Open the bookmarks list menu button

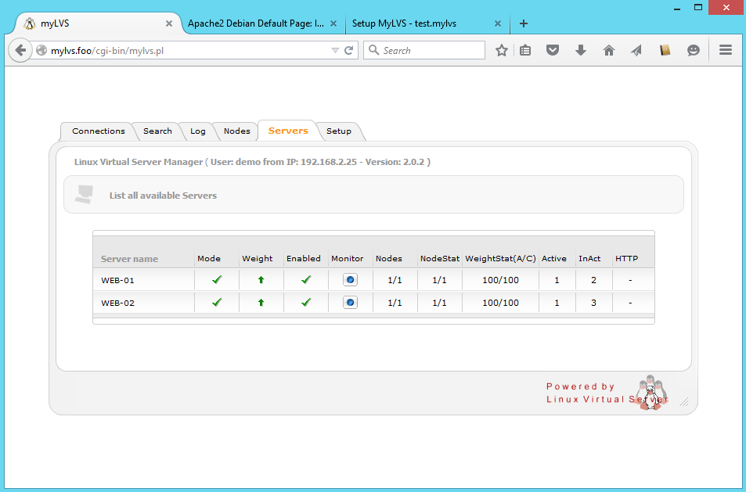point(525,50)
